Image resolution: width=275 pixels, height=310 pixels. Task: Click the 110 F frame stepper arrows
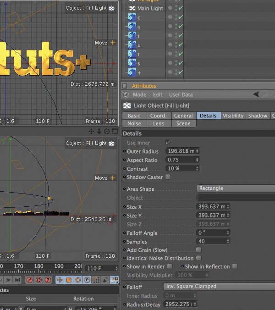(116, 268)
